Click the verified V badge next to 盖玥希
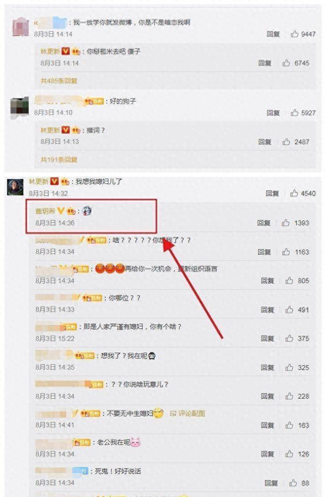Screen dimensions: 326x497 60,210
